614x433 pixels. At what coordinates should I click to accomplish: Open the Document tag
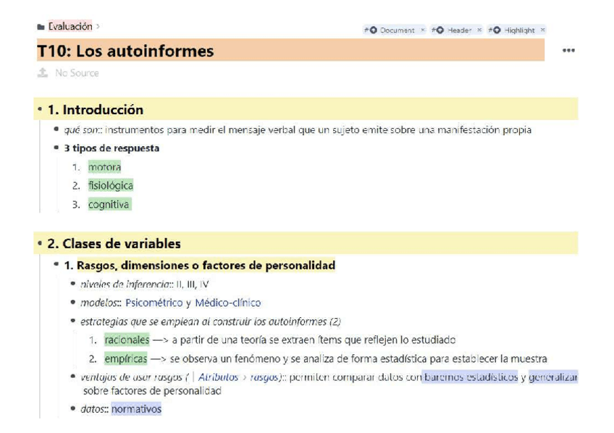tap(397, 30)
